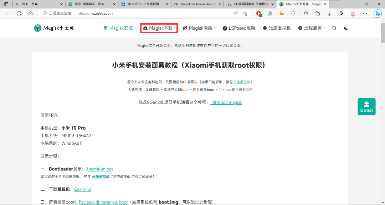Open 光速虚拟机 in the top navigation bar
Viewport: 385px width, 205px height.
tap(277, 28)
